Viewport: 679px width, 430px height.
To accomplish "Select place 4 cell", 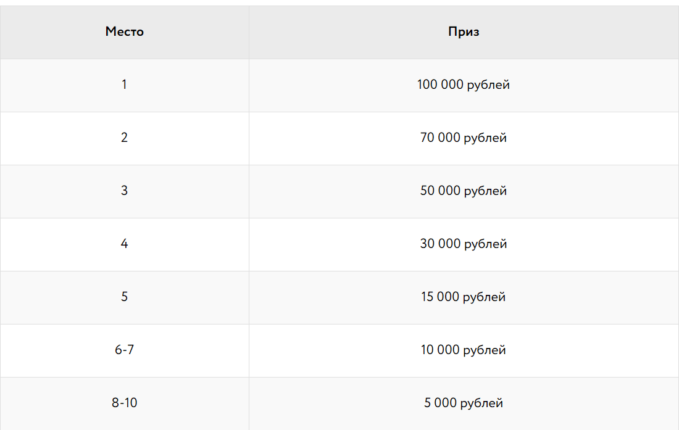I will [x=124, y=244].
